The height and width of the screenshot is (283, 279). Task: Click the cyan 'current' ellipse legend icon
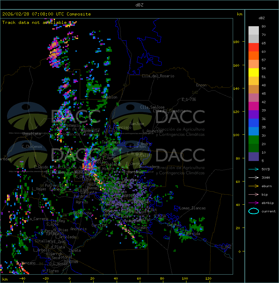pos(254,211)
